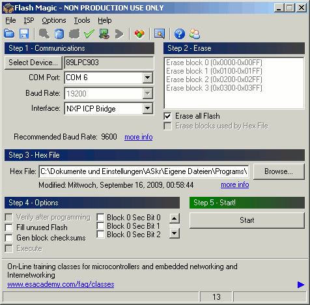The width and height of the screenshot is (310, 305).
Task: Click the Save floppy disk toolbar icon
Action: (24, 34)
